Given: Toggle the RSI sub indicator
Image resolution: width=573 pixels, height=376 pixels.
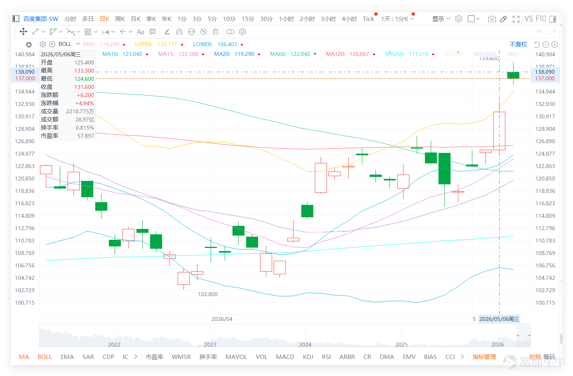Looking at the screenshot, I should 326,357.
